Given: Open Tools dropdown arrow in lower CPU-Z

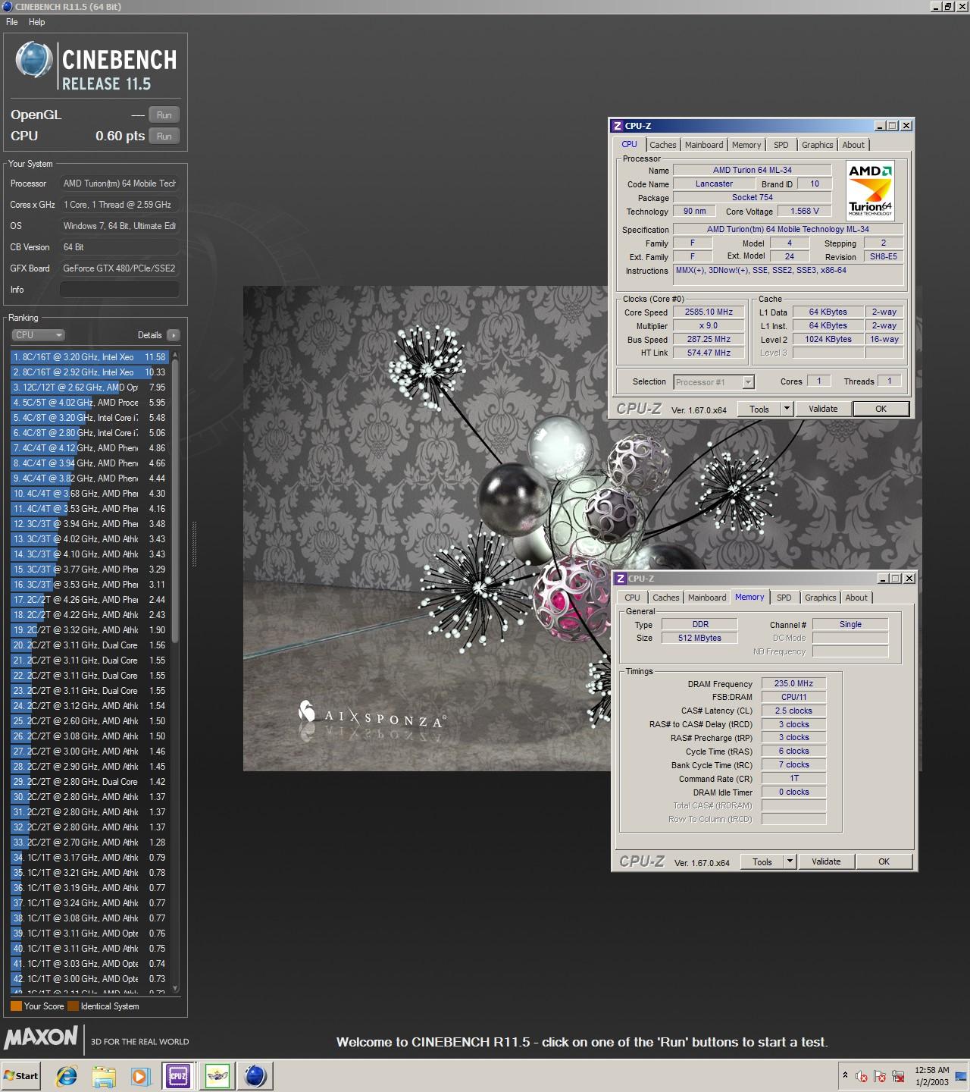Looking at the screenshot, I should [x=790, y=861].
